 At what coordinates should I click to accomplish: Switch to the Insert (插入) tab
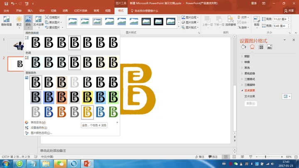30,11
